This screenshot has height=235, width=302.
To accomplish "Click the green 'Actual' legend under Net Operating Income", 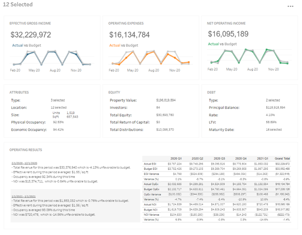I will click(x=213, y=44).
